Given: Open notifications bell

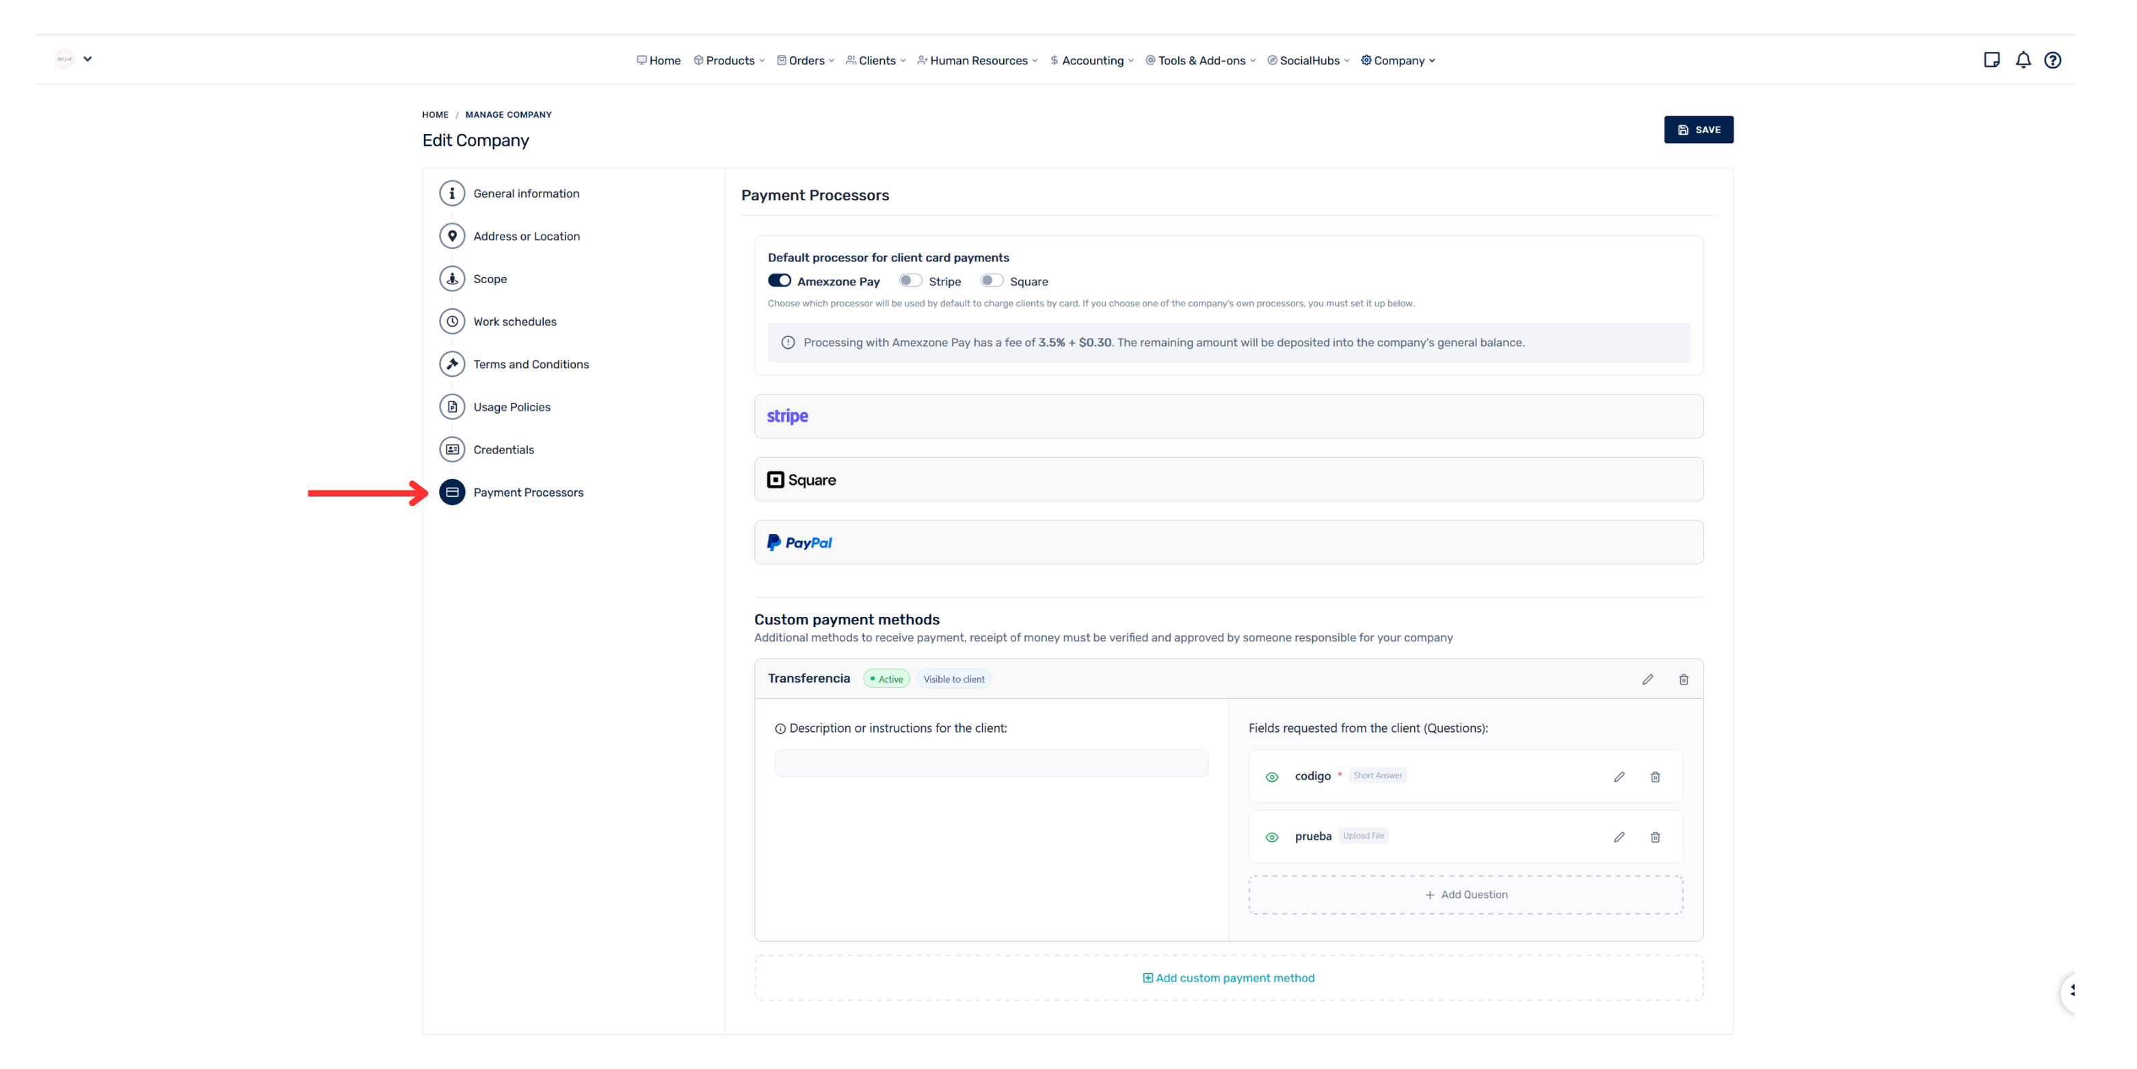Looking at the screenshot, I should pyautogui.click(x=2023, y=60).
